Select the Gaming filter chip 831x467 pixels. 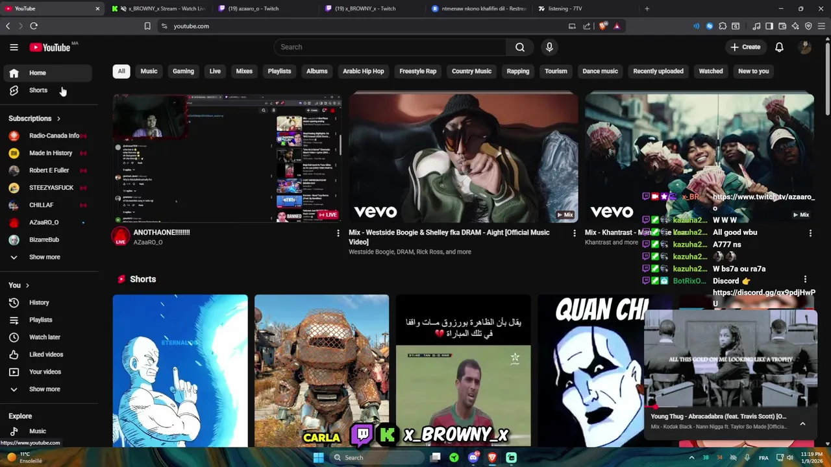[x=183, y=71]
